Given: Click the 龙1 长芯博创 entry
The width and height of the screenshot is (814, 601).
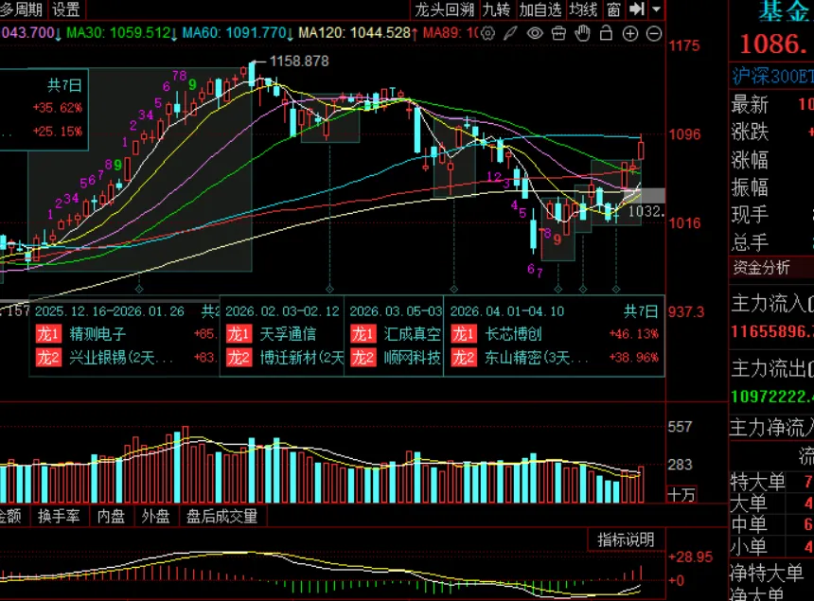Looking at the screenshot, I should (x=555, y=334).
